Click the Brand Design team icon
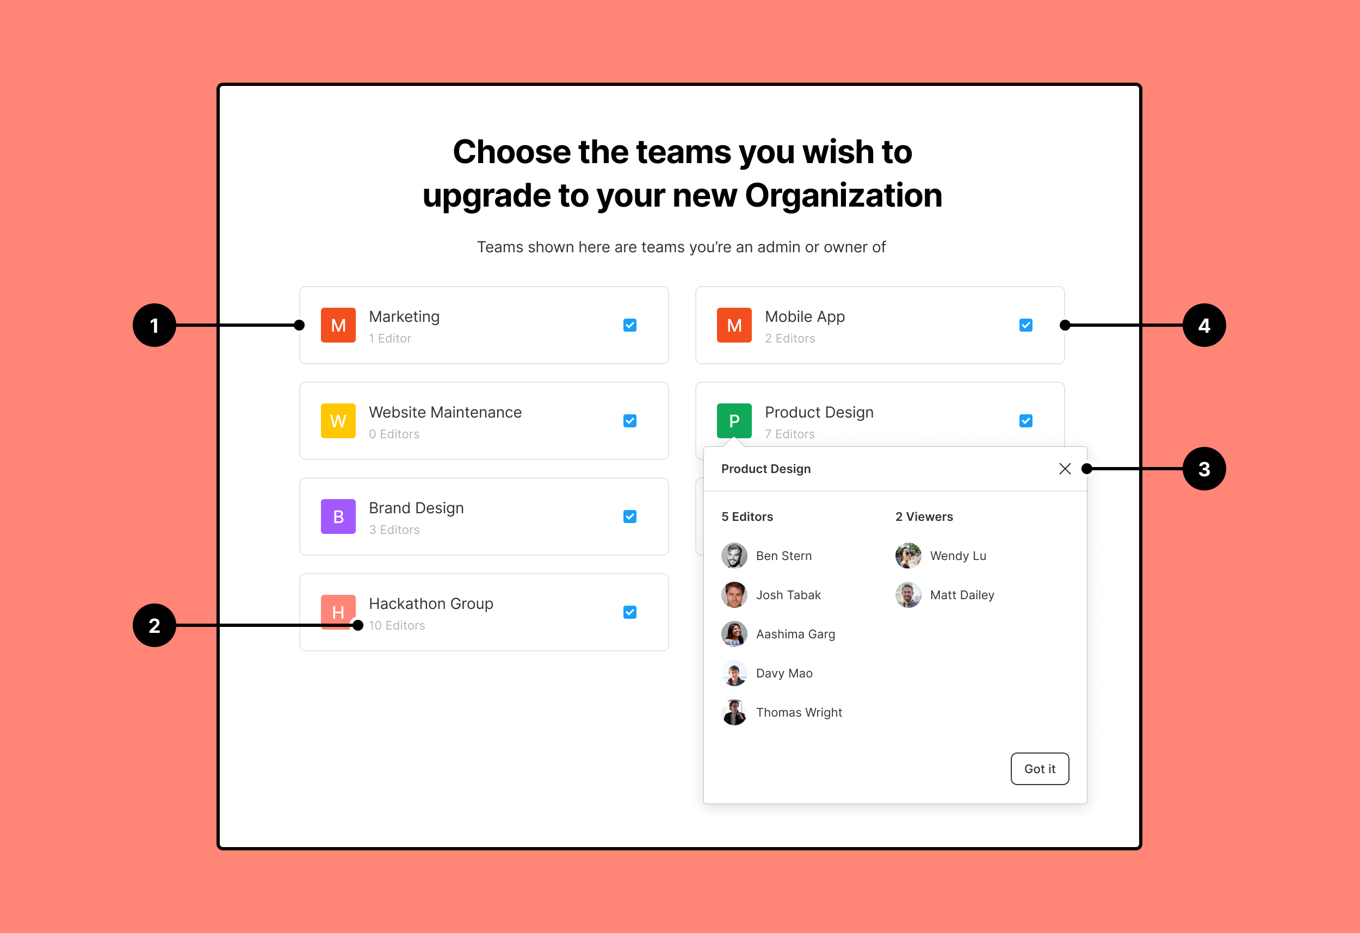1360x933 pixels. (339, 514)
